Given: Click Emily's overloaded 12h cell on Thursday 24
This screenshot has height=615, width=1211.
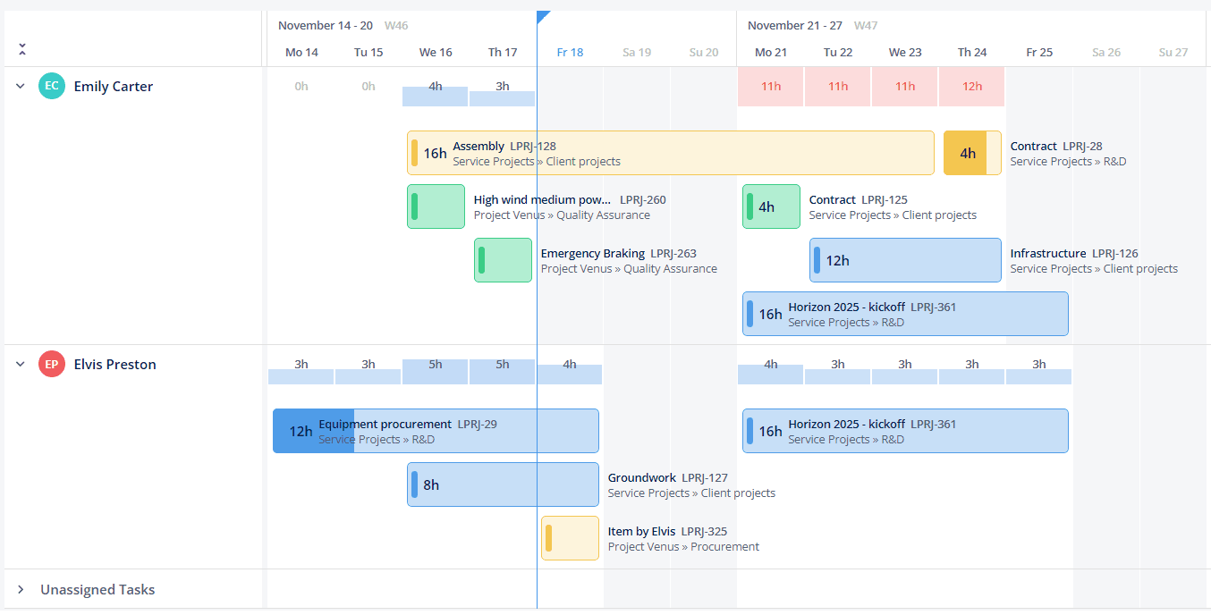Looking at the screenshot, I should (x=972, y=87).
